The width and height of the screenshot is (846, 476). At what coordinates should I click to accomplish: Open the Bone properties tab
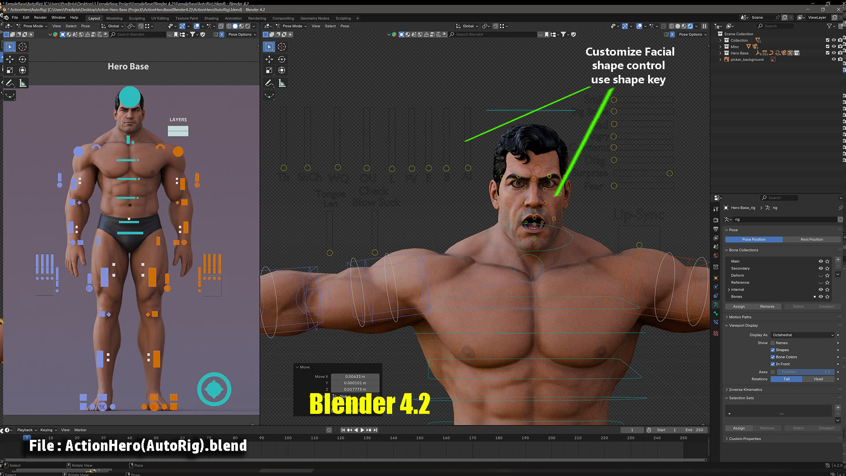point(716,313)
